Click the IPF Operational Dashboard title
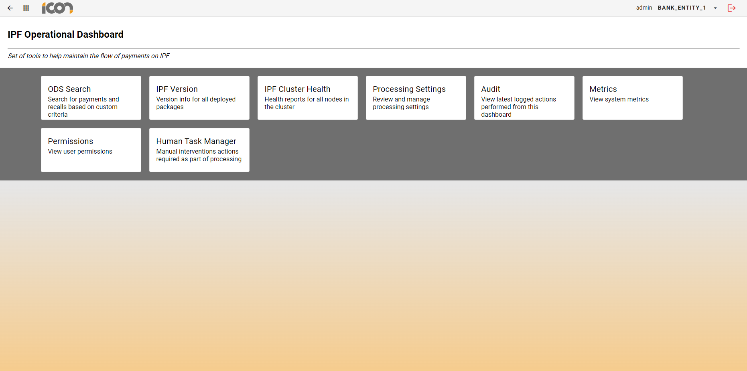The width and height of the screenshot is (747, 371). pos(65,34)
